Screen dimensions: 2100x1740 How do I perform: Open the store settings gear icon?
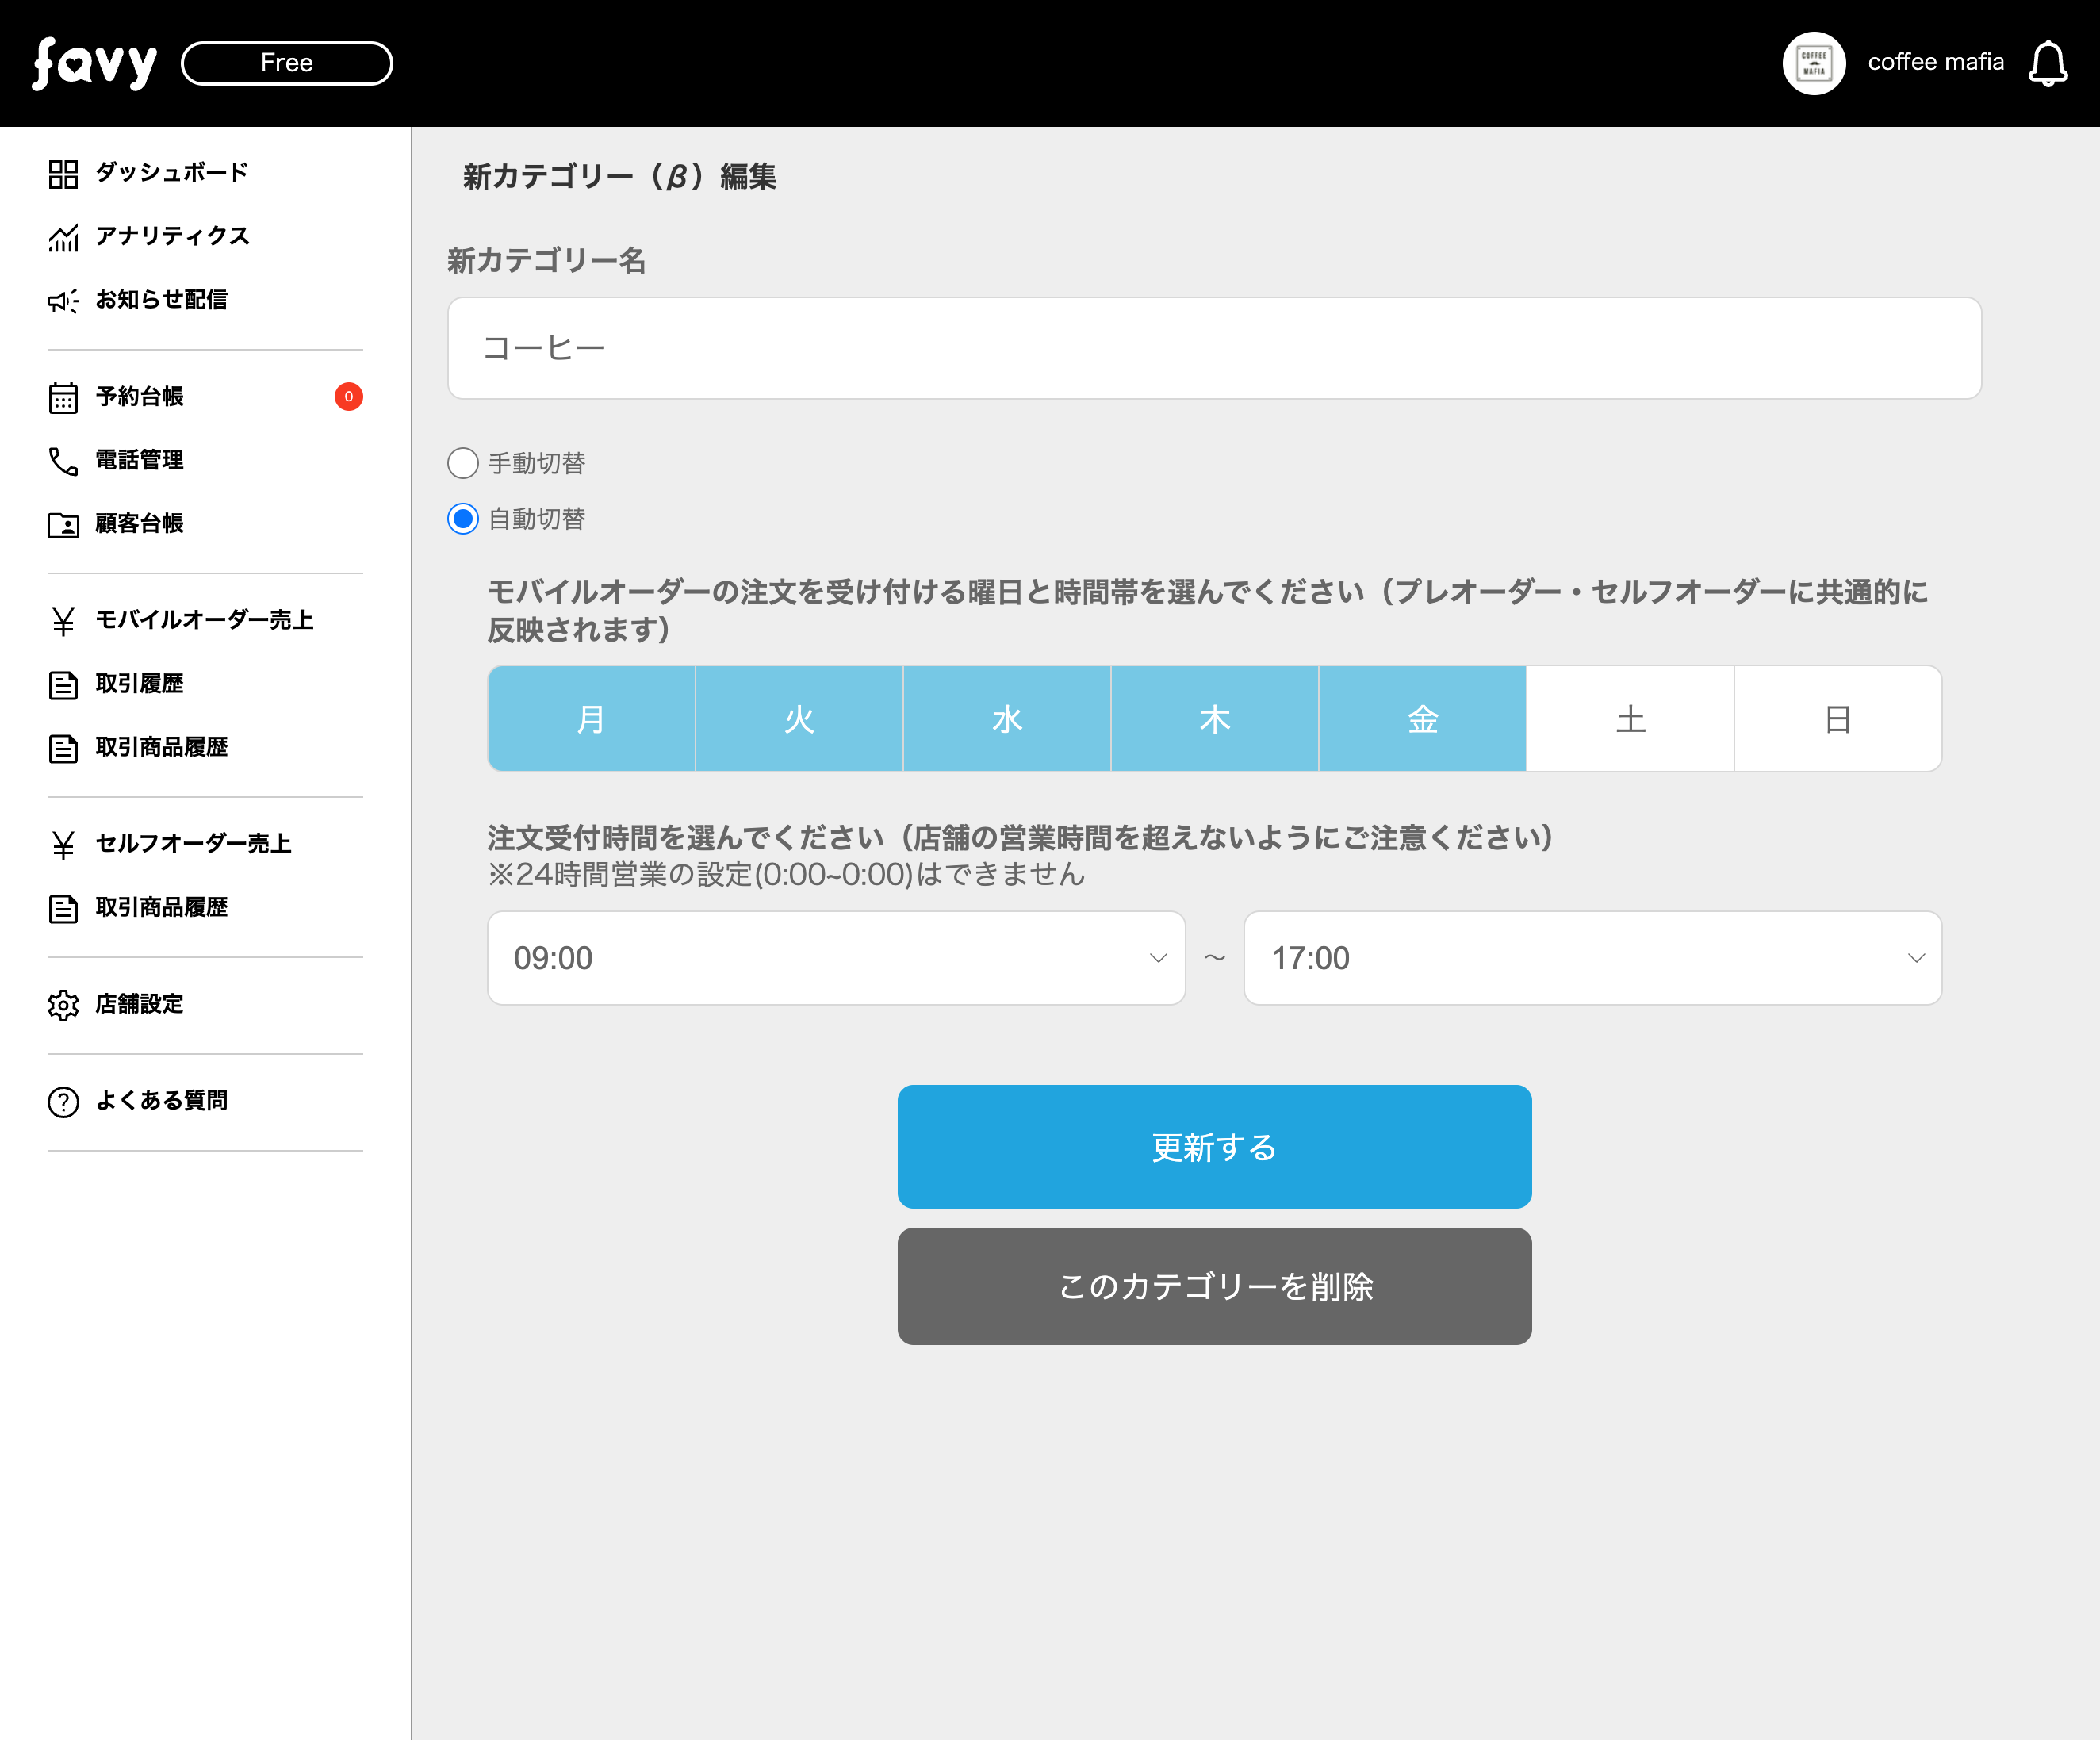(63, 1005)
